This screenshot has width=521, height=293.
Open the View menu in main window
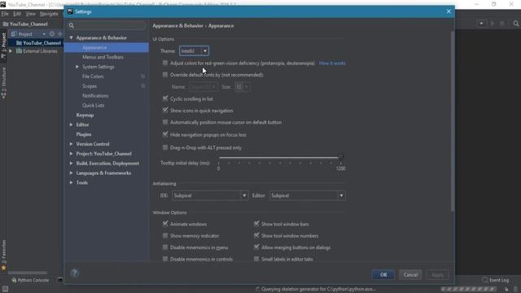[31, 14]
